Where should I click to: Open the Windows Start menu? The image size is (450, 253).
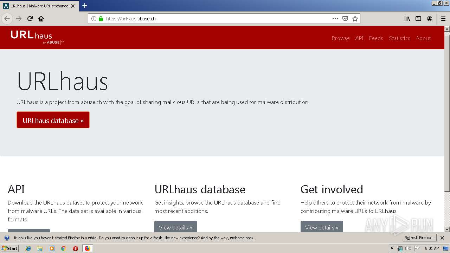pyautogui.click(x=9, y=248)
